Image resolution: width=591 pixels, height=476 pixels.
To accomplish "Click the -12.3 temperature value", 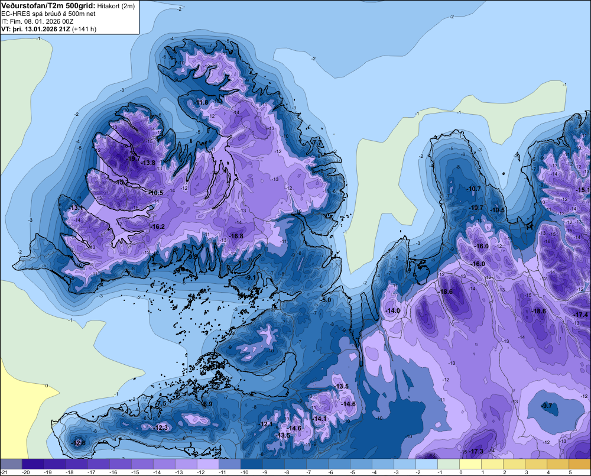I will pyautogui.click(x=161, y=428).
